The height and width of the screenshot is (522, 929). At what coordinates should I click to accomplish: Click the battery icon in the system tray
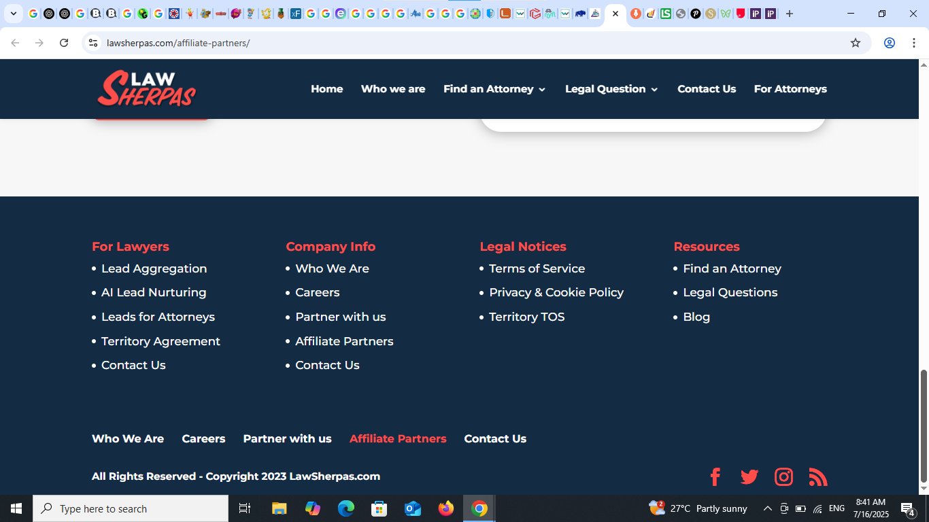coord(800,508)
